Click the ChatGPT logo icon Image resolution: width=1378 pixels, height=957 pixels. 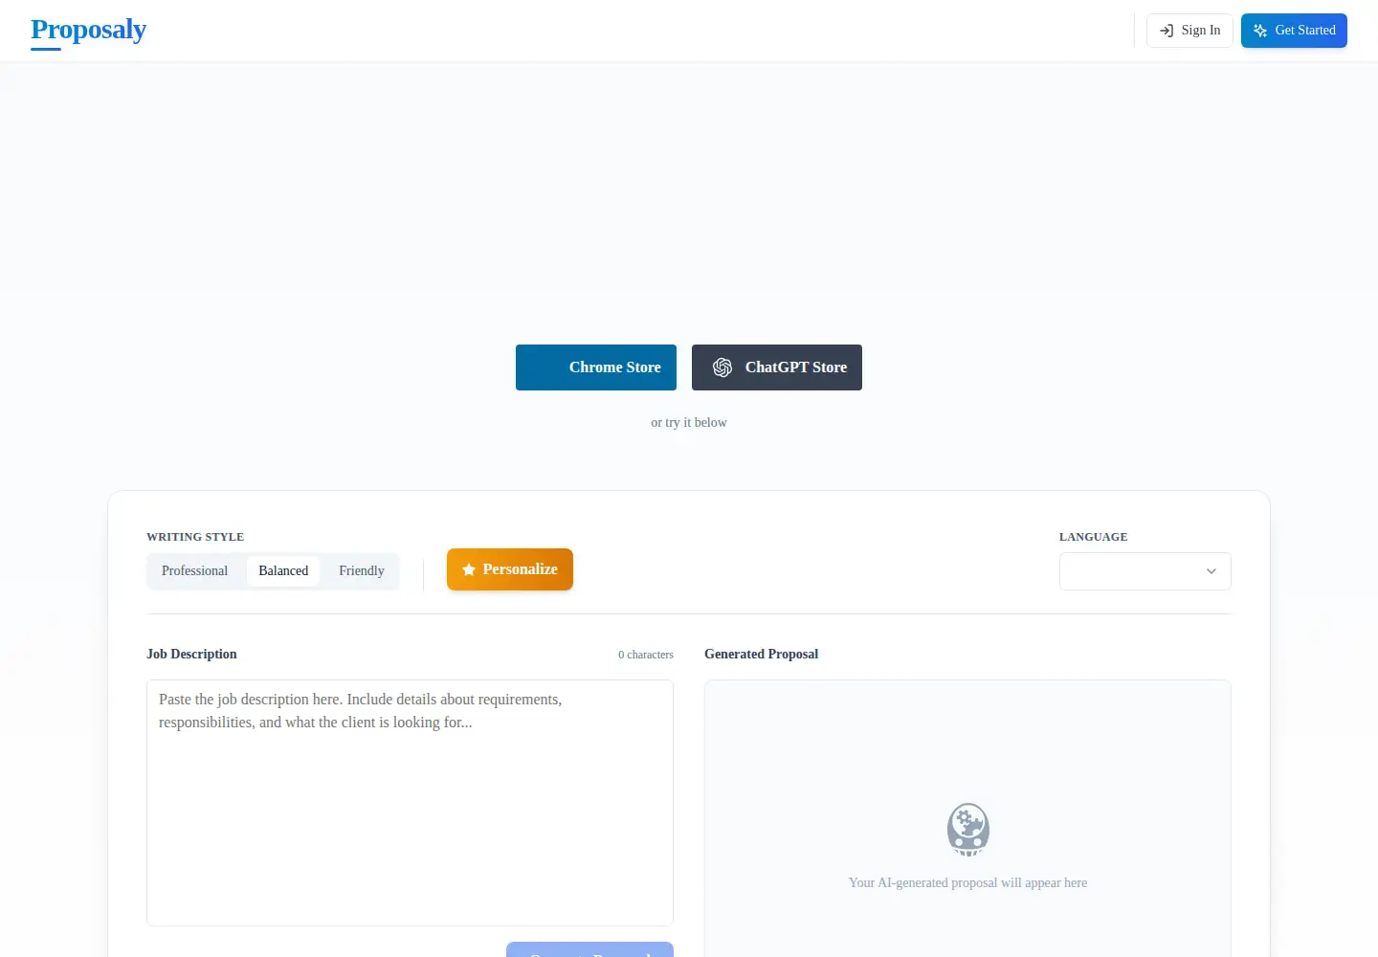tap(722, 367)
